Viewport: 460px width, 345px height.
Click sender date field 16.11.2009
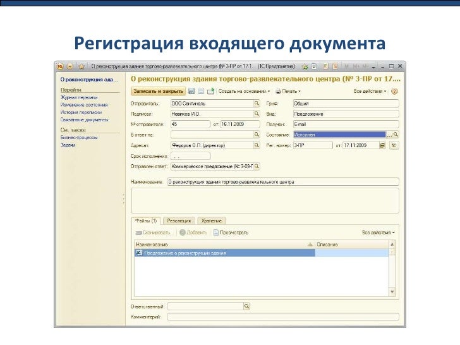coord(239,124)
